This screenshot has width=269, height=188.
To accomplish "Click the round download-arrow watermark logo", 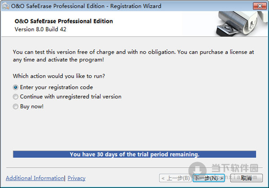I will pyautogui.click(x=197, y=170).
